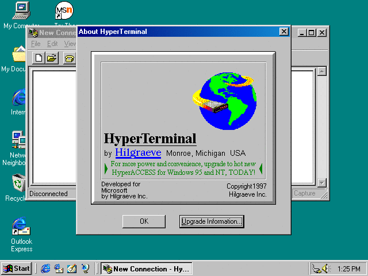Click the Copyright 1997 text
Viewport: 368px width, 276px height.
pyautogui.click(x=246, y=186)
